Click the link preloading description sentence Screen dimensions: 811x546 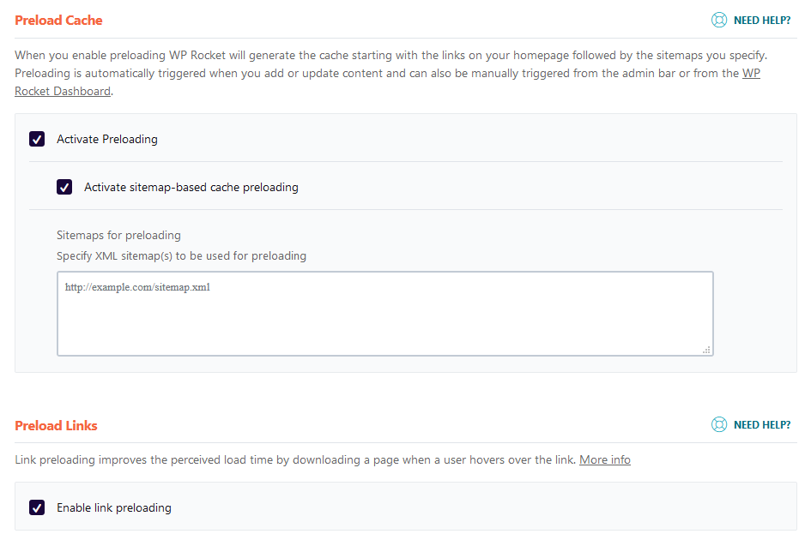[x=292, y=460]
